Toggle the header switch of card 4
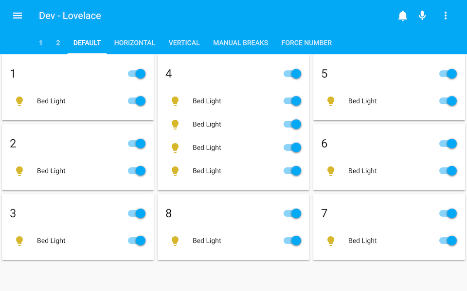 (292, 74)
